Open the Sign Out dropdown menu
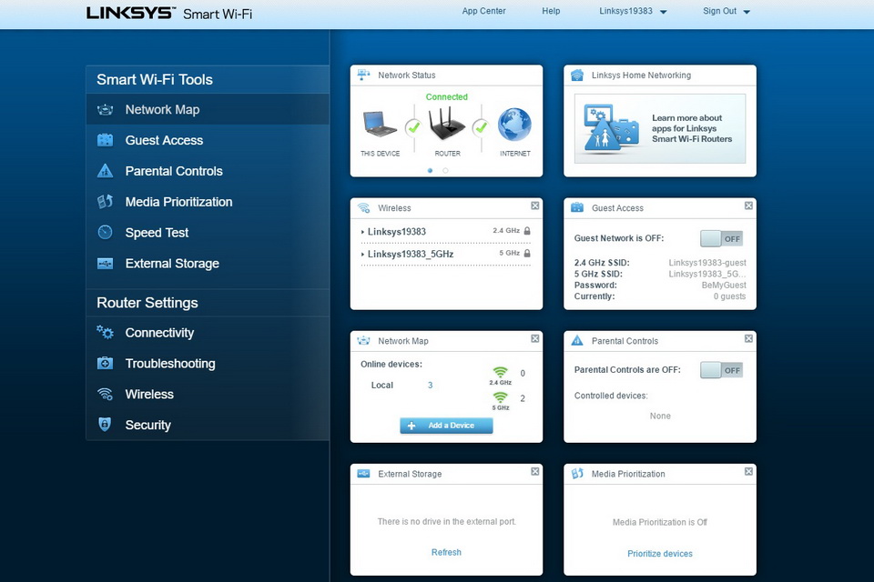The width and height of the screenshot is (874, 582). pyautogui.click(x=727, y=11)
